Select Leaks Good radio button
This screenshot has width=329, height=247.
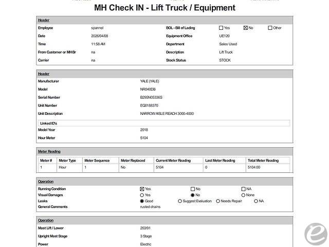[142, 201]
